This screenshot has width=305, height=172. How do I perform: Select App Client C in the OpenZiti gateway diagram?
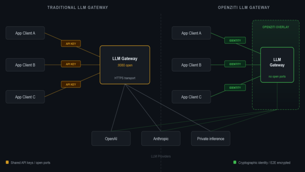tap(191, 97)
